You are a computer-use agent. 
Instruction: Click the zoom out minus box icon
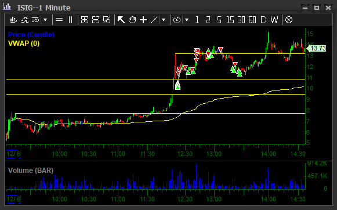click(x=96, y=20)
